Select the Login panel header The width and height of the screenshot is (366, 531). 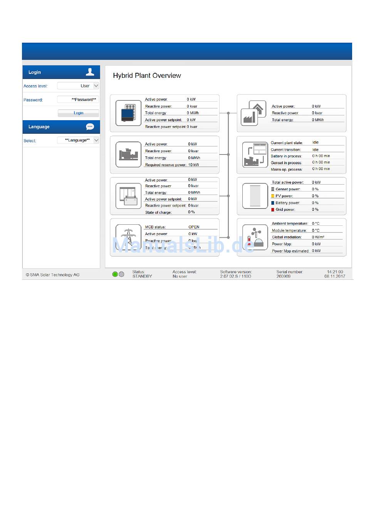(54, 72)
